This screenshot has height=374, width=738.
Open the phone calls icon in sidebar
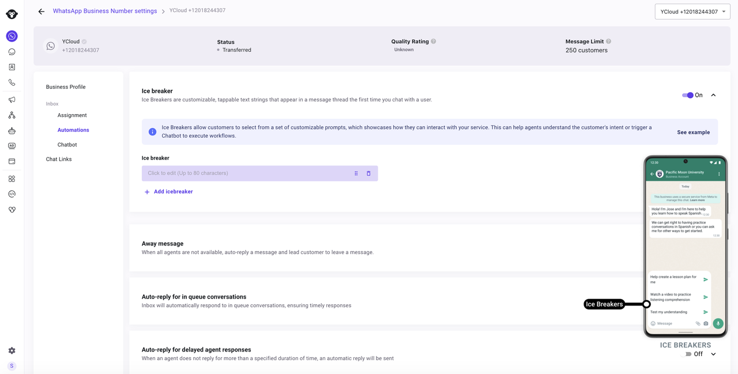pyautogui.click(x=12, y=83)
